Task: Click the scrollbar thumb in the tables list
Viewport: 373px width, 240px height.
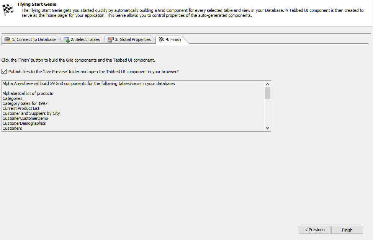Action: tap(267, 93)
